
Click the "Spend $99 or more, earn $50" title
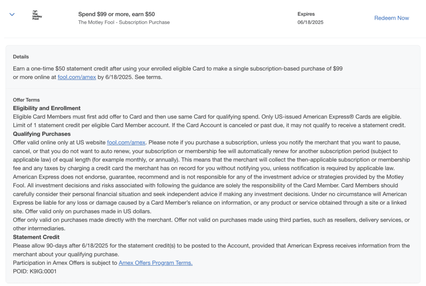[x=116, y=14]
